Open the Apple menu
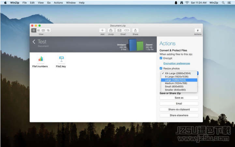This screenshot has height=147, width=235. (6, 3)
